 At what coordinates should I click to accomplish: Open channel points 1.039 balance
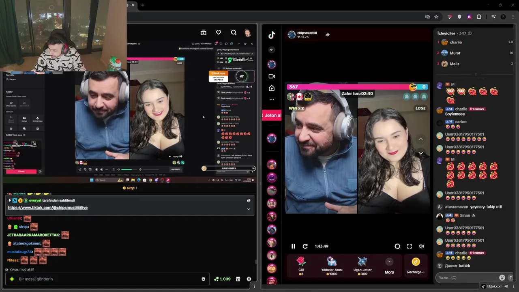coord(222,279)
